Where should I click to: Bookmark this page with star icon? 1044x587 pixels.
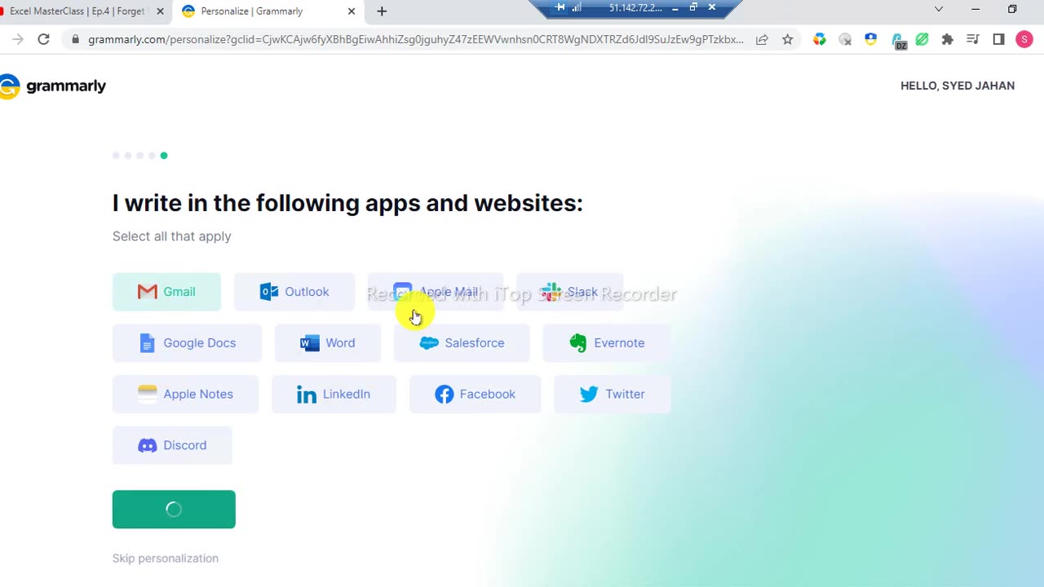(788, 39)
